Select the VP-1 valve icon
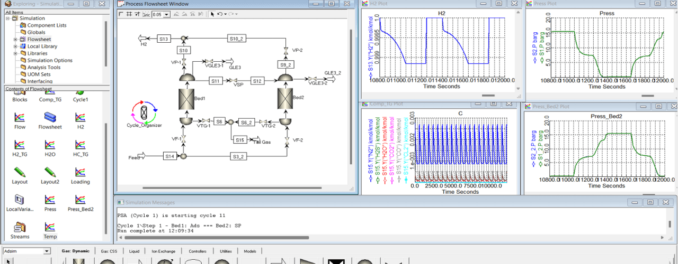The width and height of the screenshot is (678, 264). (x=183, y=62)
